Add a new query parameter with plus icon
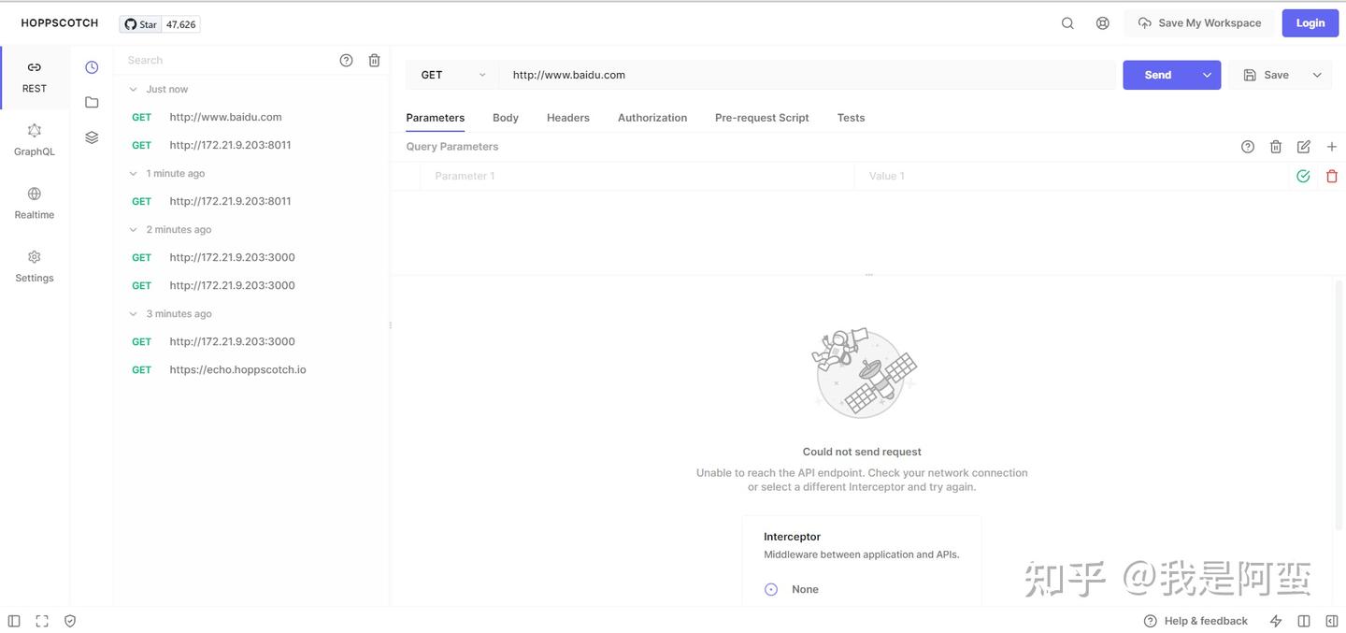 [x=1331, y=146]
